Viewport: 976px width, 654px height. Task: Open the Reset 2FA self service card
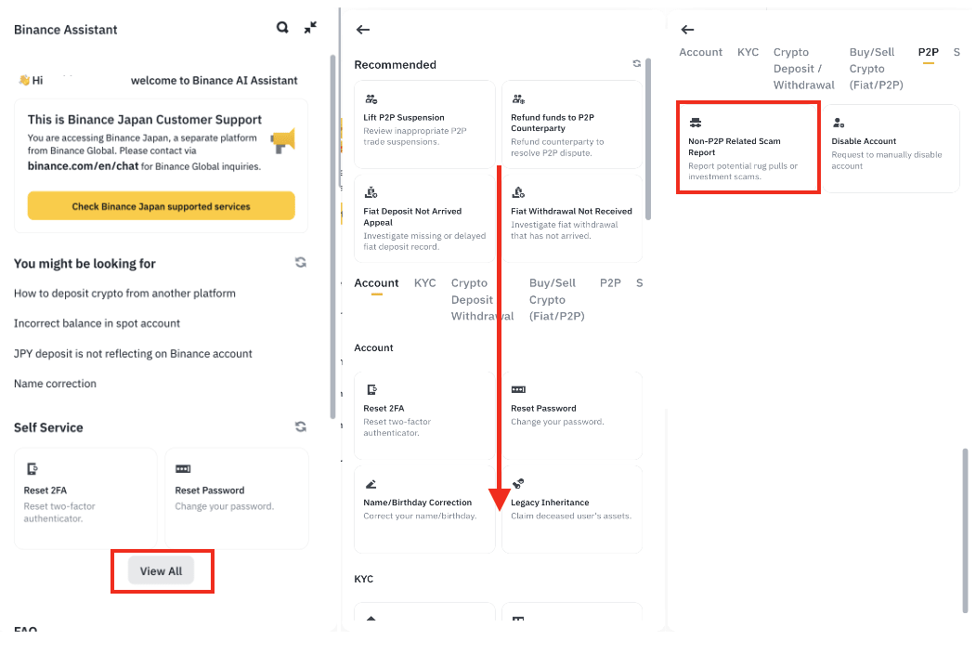coord(85,498)
